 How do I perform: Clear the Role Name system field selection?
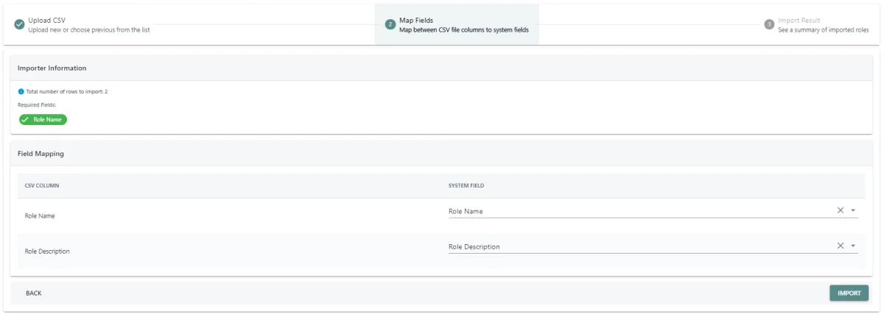pyautogui.click(x=841, y=210)
